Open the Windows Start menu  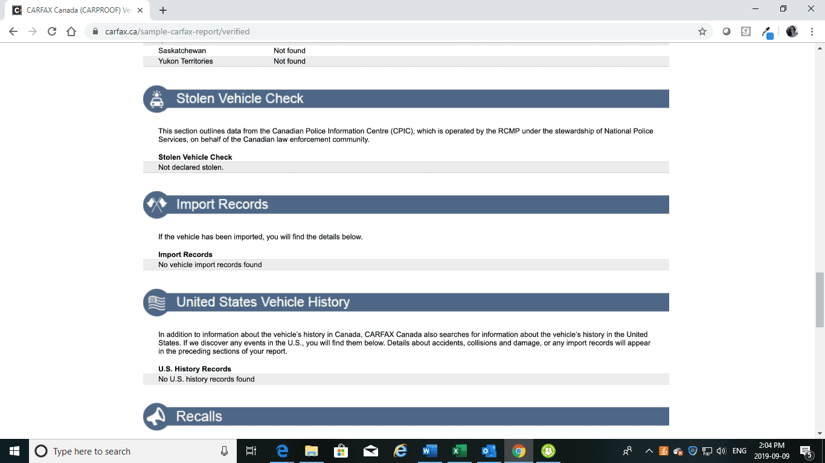(x=14, y=451)
